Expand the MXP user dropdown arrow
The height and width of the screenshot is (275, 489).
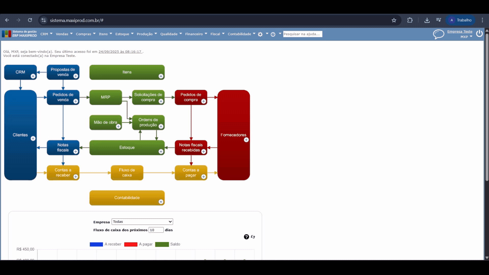click(x=471, y=37)
